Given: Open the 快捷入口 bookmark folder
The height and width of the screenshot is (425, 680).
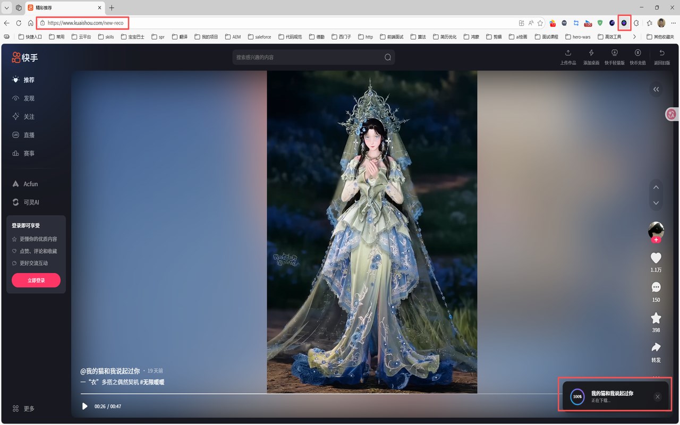Looking at the screenshot, I should [30, 37].
